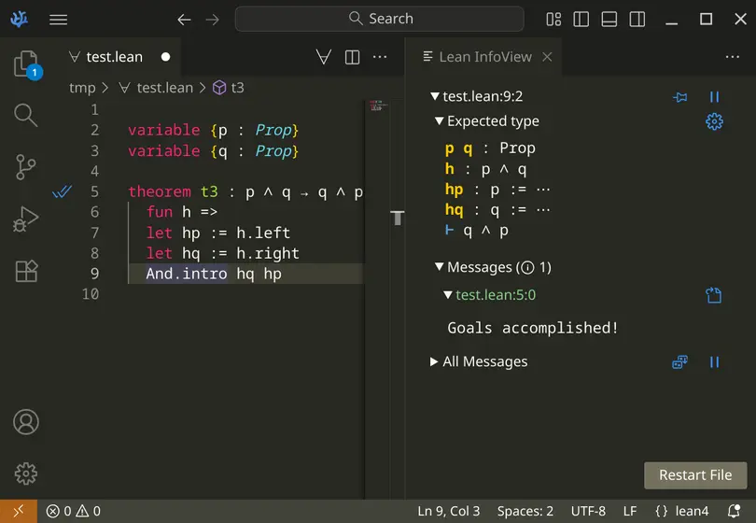Close the Lean InfoView tab
756x523 pixels.
click(x=547, y=57)
